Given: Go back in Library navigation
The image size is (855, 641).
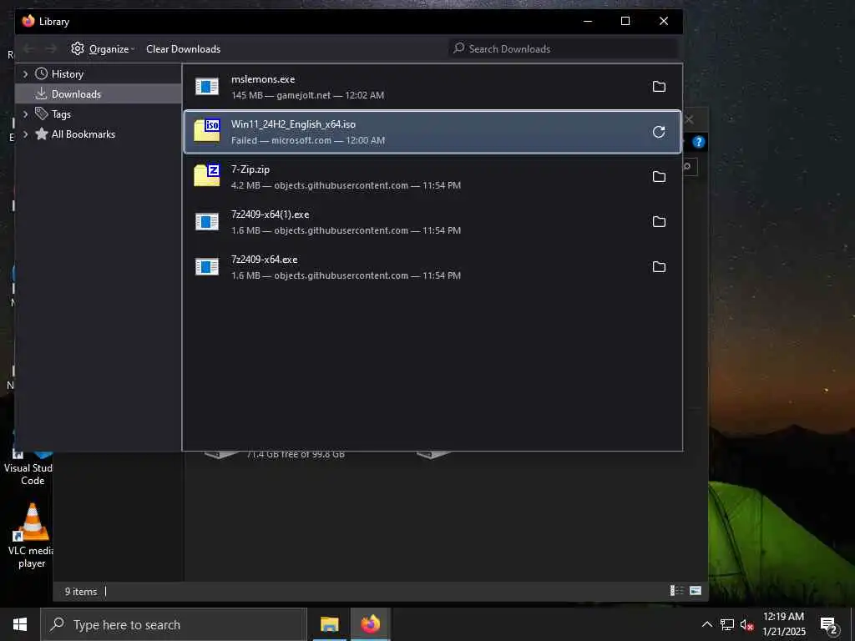Looking at the screenshot, I should (x=29, y=48).
